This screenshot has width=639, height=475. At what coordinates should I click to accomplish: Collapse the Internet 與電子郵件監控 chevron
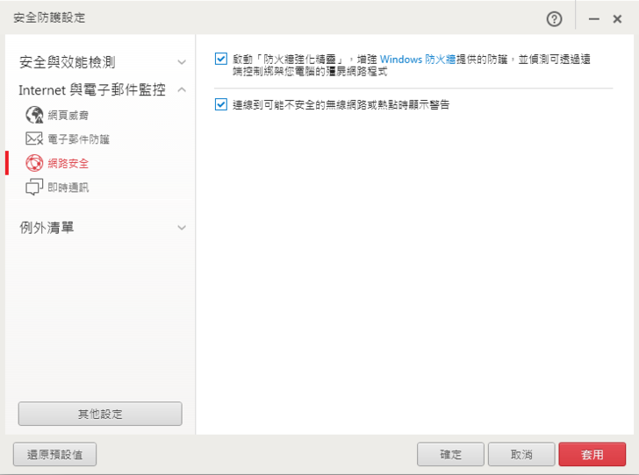[182, 89]
